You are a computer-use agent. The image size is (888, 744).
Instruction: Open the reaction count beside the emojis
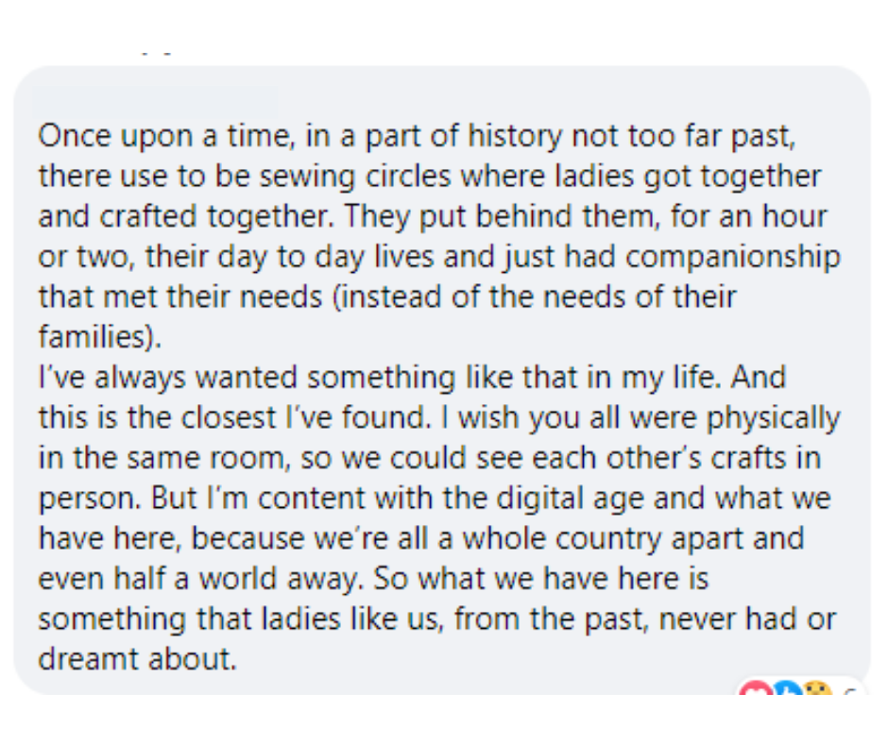(850, 691)
